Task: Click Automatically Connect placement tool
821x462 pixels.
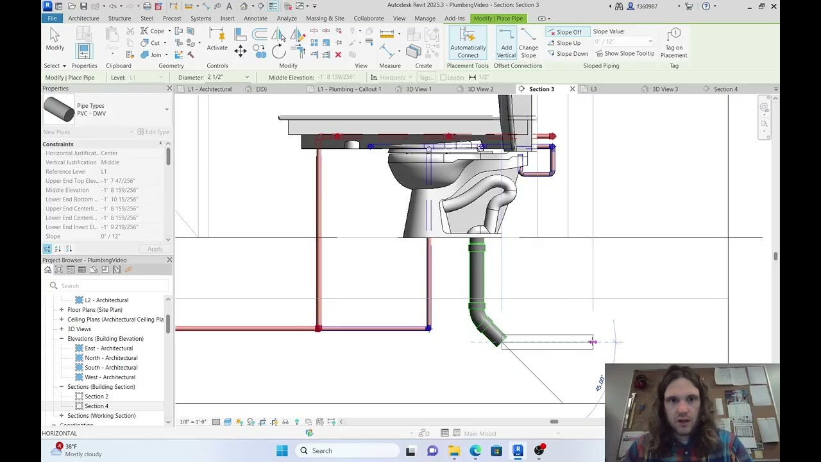Action: [x=468, y=42]
